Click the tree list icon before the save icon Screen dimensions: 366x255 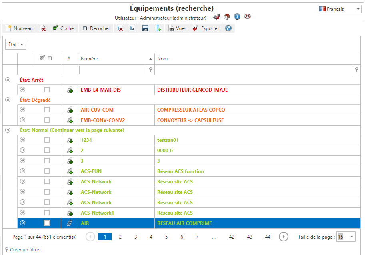(132, 28)
